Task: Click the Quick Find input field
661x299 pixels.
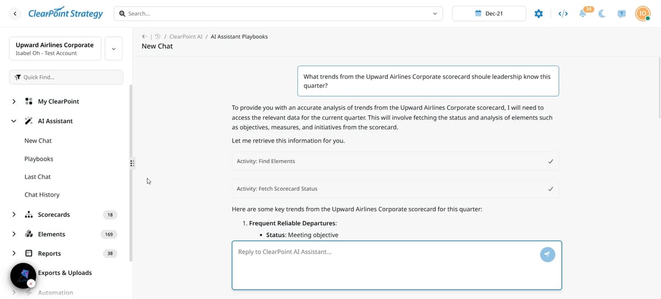Action: tap(66, 77)
